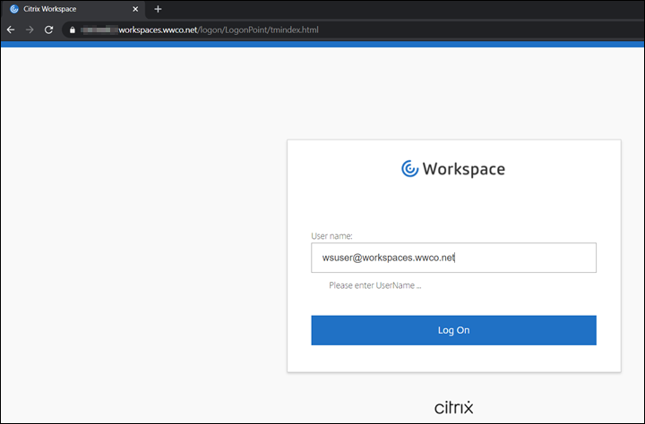
Task: Click the browser back arrow
Action: pos(11,30)
